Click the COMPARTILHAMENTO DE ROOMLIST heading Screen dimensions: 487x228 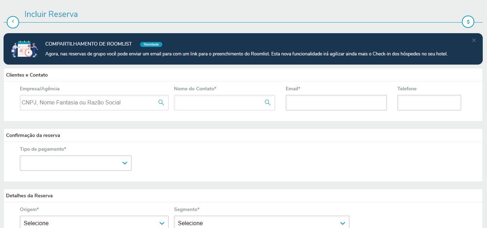click(88, 44)
